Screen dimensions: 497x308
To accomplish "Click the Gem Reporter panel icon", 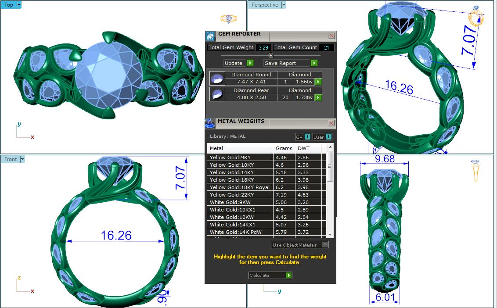I will coord(210,36).
